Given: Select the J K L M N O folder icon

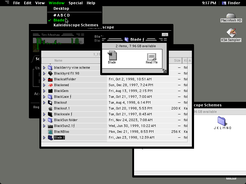Looking at the screenshot, I should [x=221, y=121].
